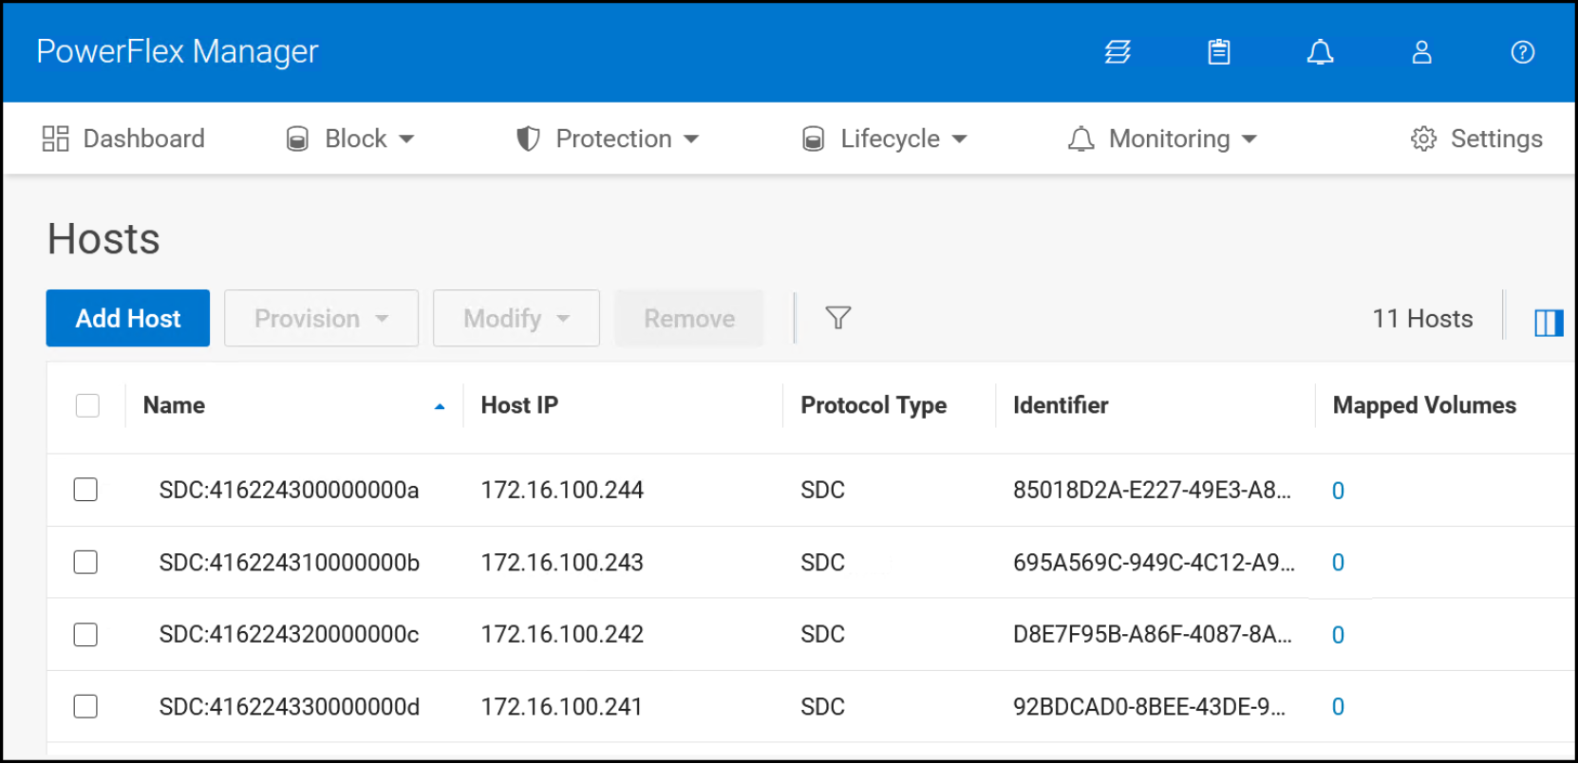Select checkbox for SDC:416224300000000a
This screenshot has height=764, width=1578.
[x=85, y=490]
